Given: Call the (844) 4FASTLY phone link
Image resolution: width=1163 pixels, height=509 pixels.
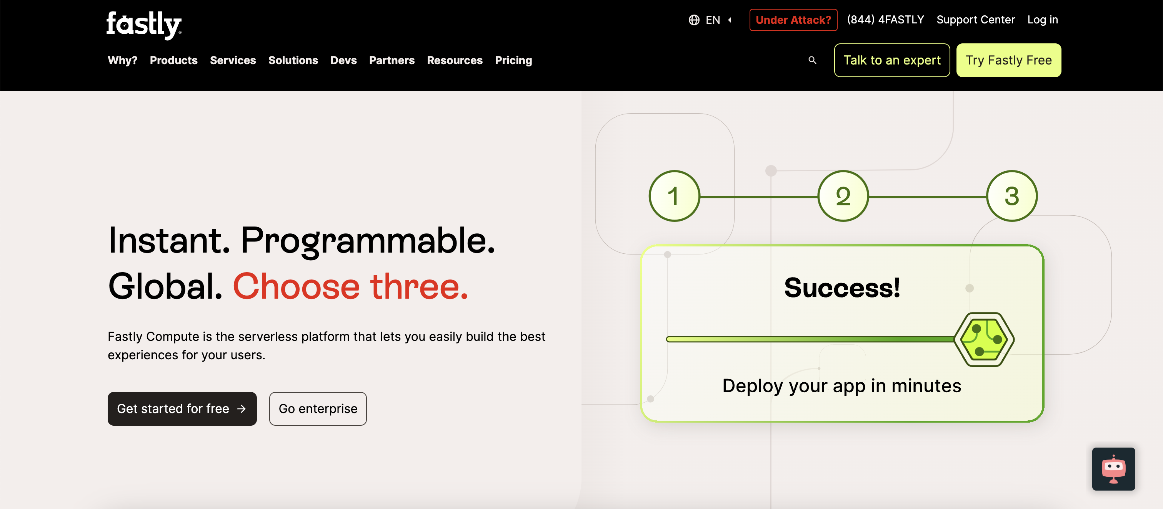Looking at the screenshot, I should pyautogui.click(x=885, y=20).
